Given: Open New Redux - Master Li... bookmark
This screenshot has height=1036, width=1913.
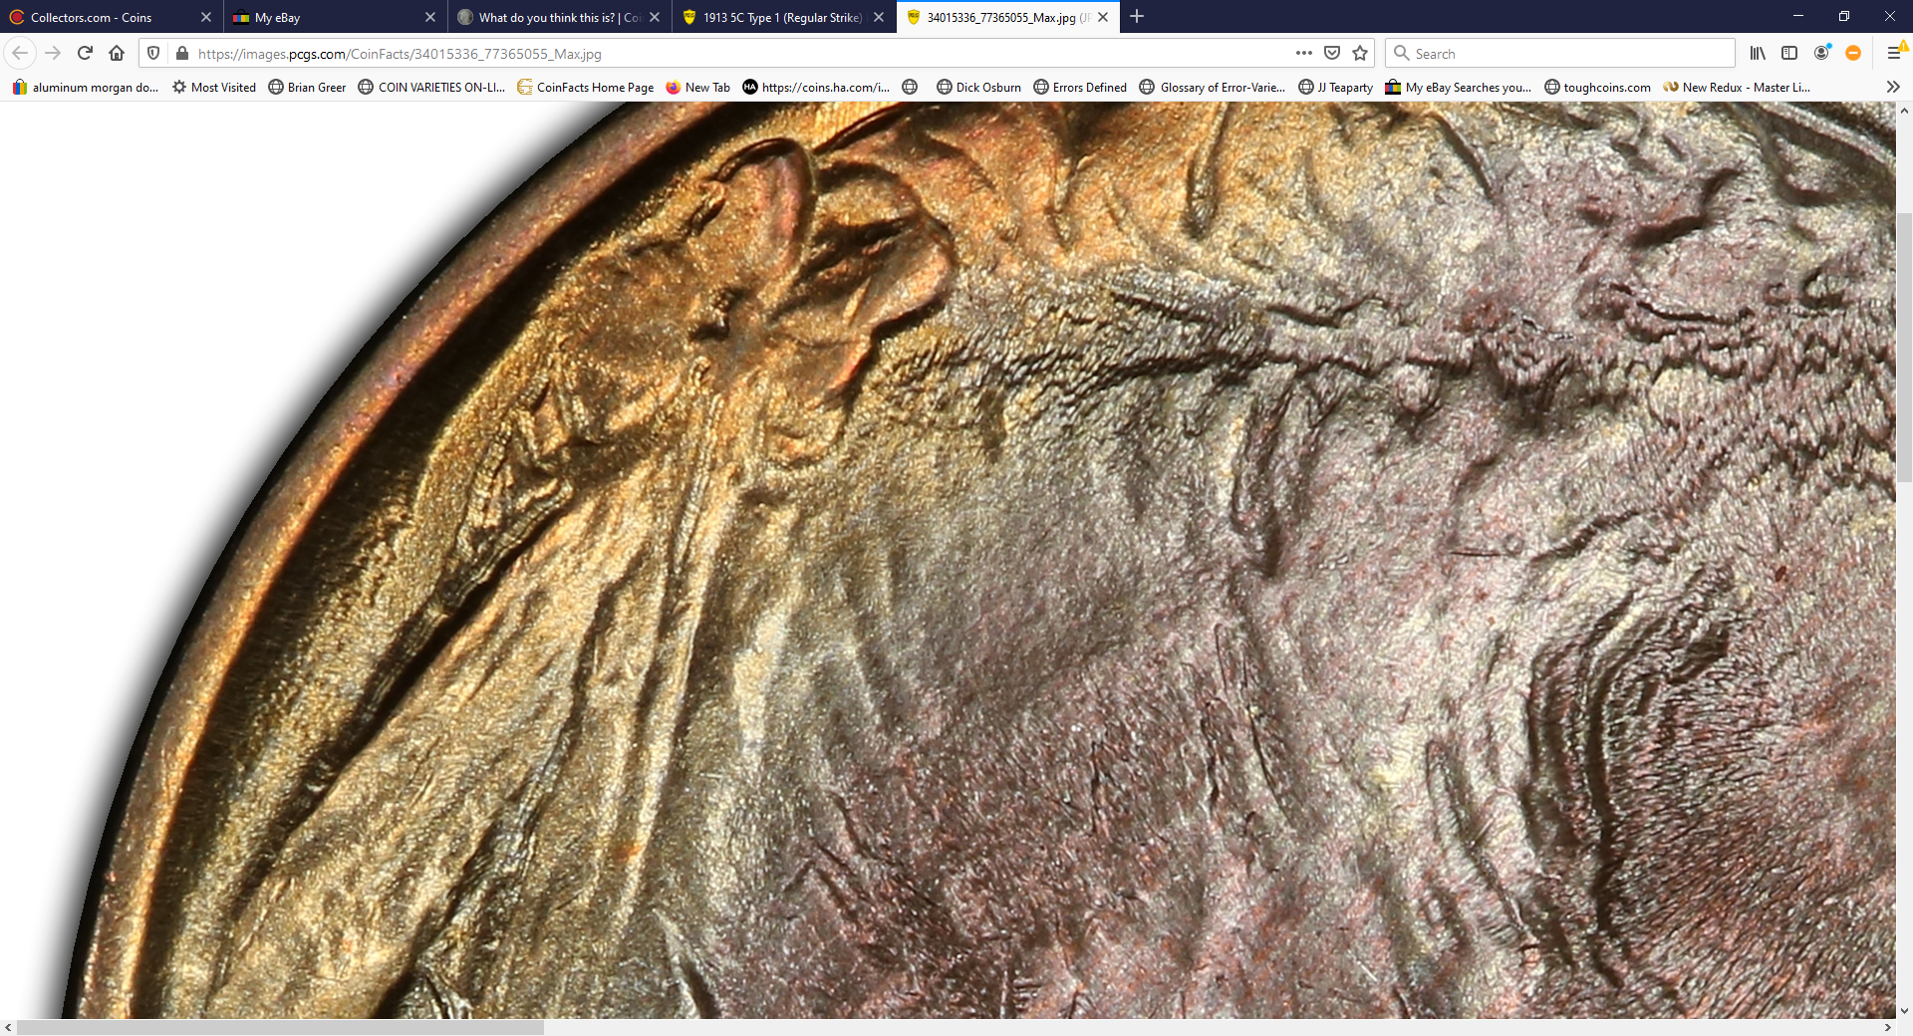Looking at the screenshot, I should (x=1737, y=87).
